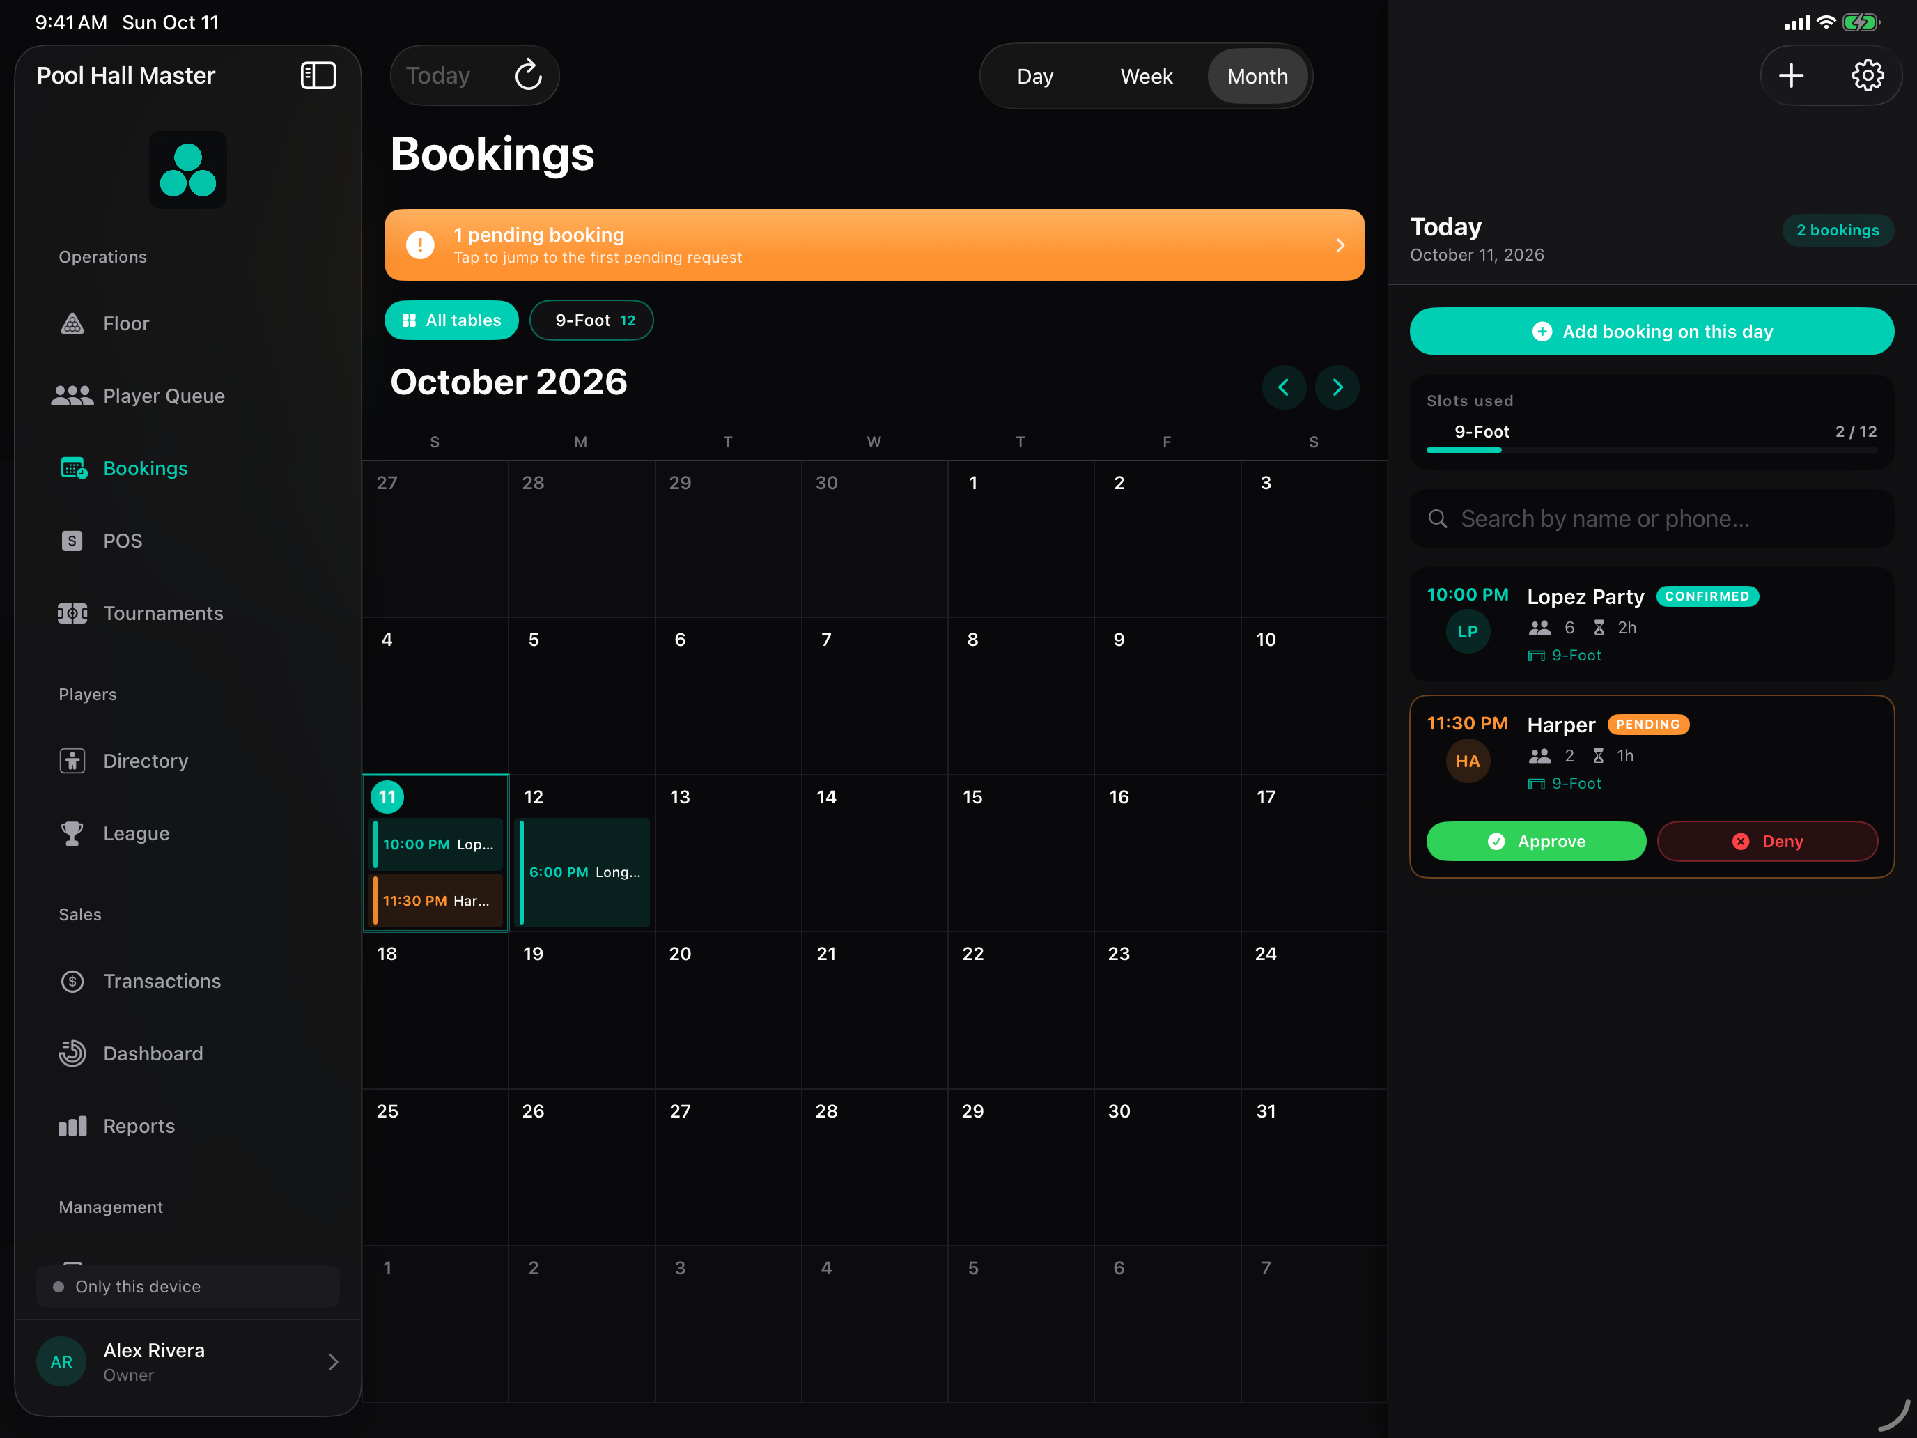Switch to Day view
The image size is (1917, 1438).
(x=1034, y=76)
